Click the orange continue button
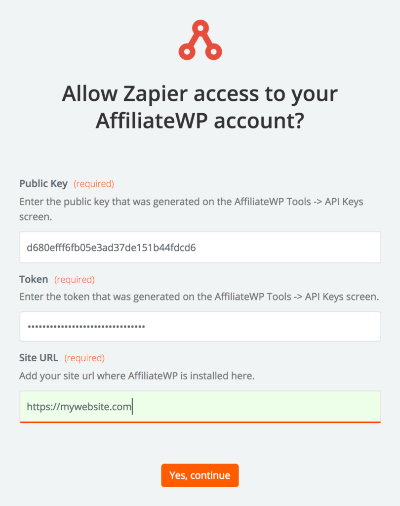Image resolution: width=400 pixels, height=506 pixels. click(x=200, y=475)
